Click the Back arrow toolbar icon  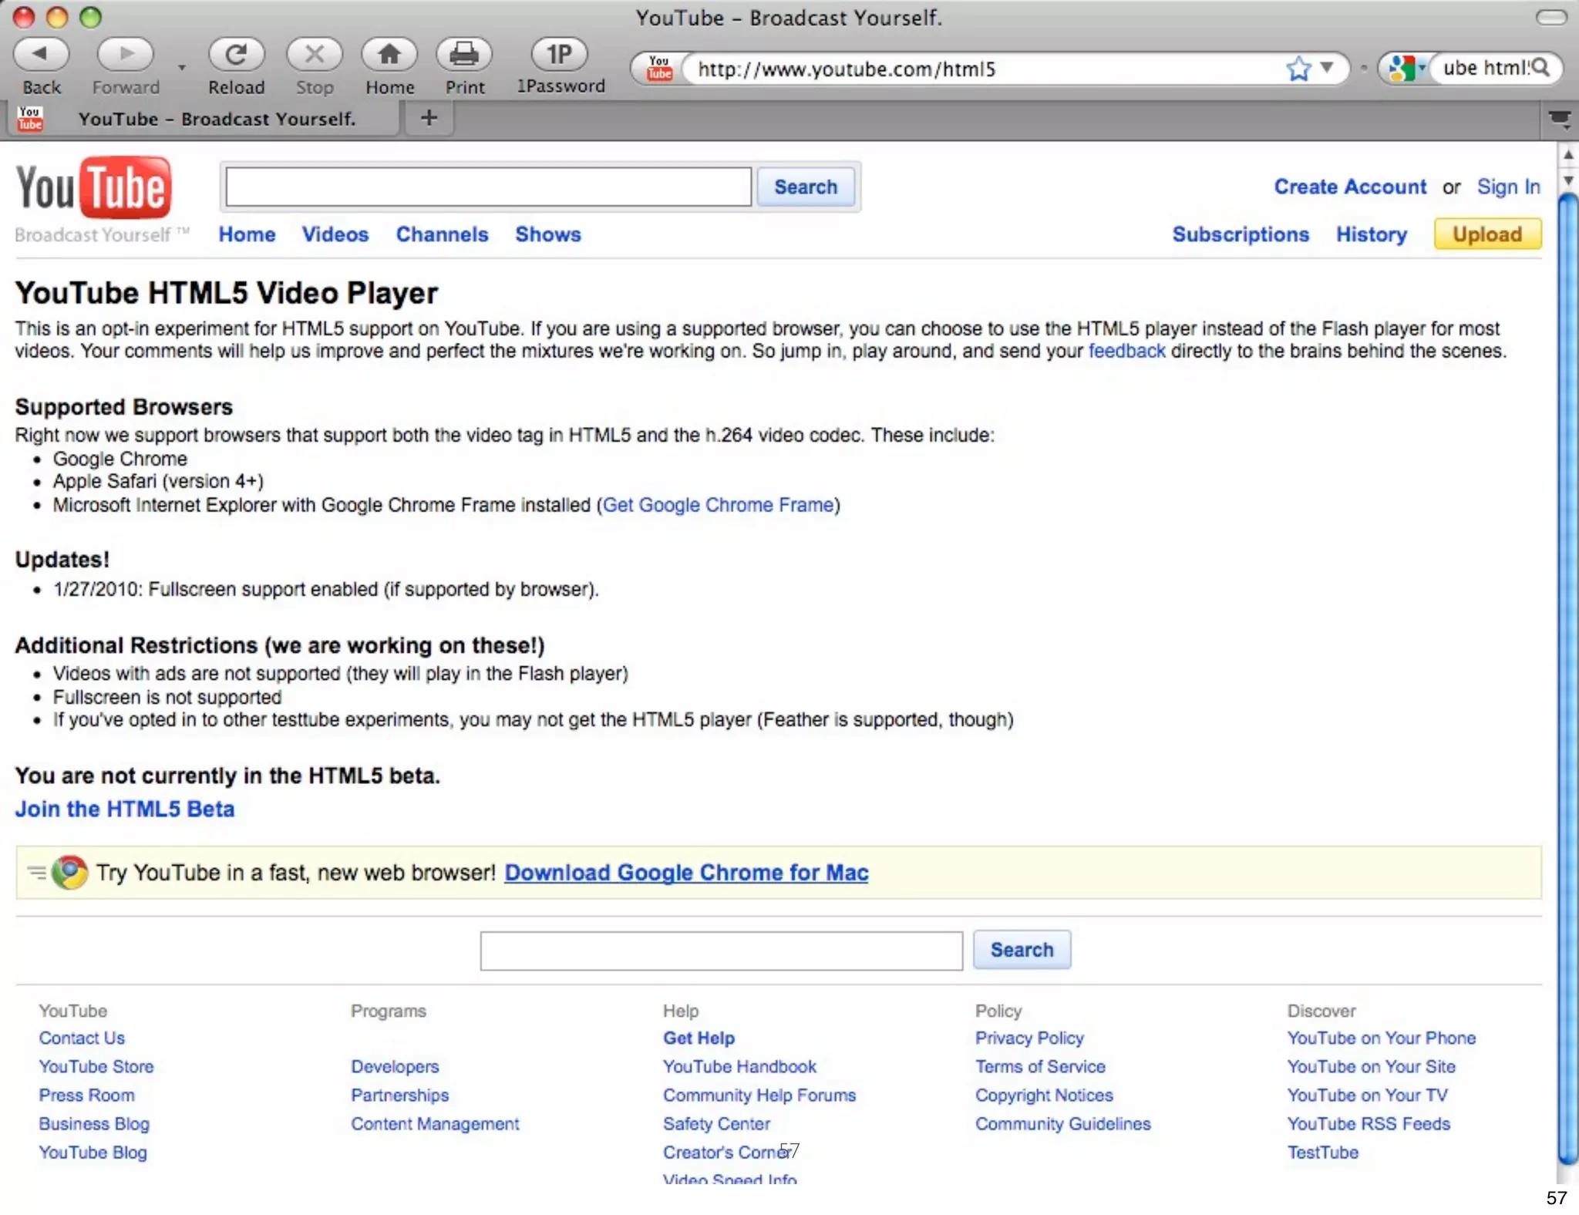tap(41, 55)
